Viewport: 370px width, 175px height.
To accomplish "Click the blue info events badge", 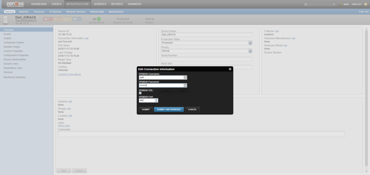I will click(77, 19).
